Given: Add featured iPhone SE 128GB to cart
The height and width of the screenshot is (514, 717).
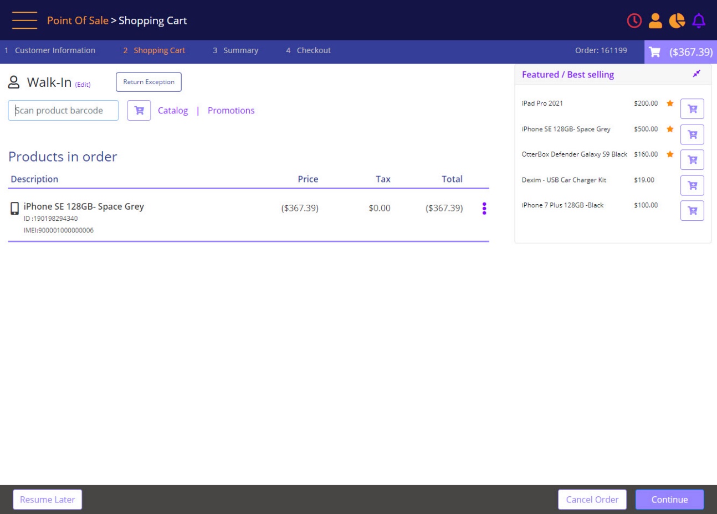Looking at the screenshot, I should pos(692,134).
